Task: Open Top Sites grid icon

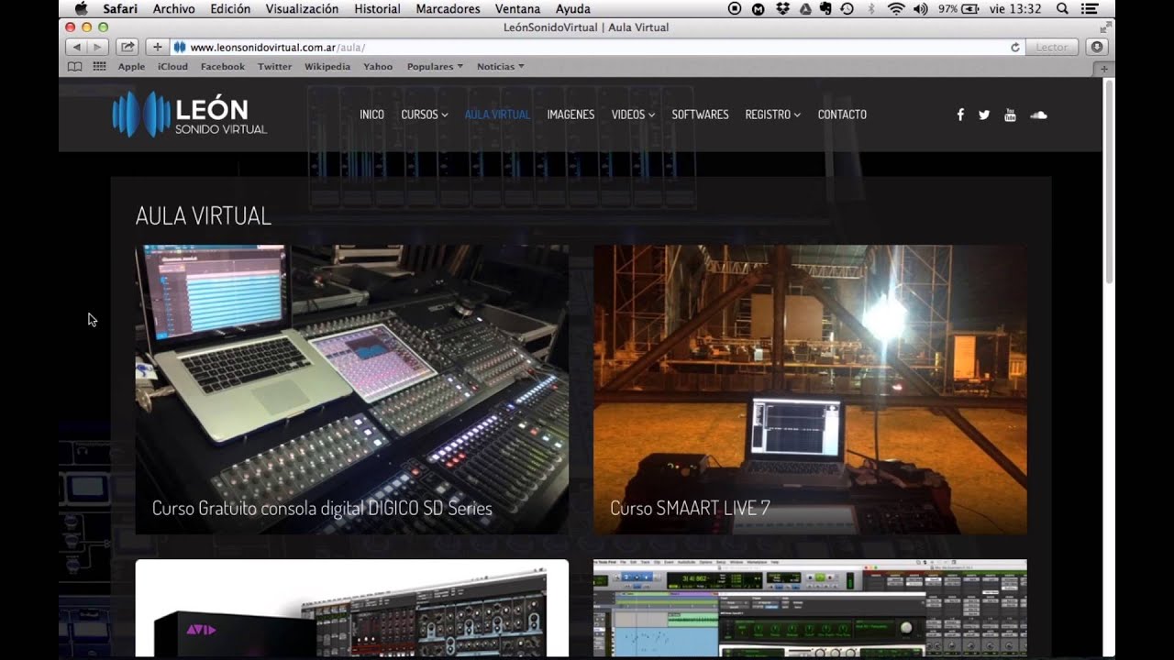Action: coord(99,66)
